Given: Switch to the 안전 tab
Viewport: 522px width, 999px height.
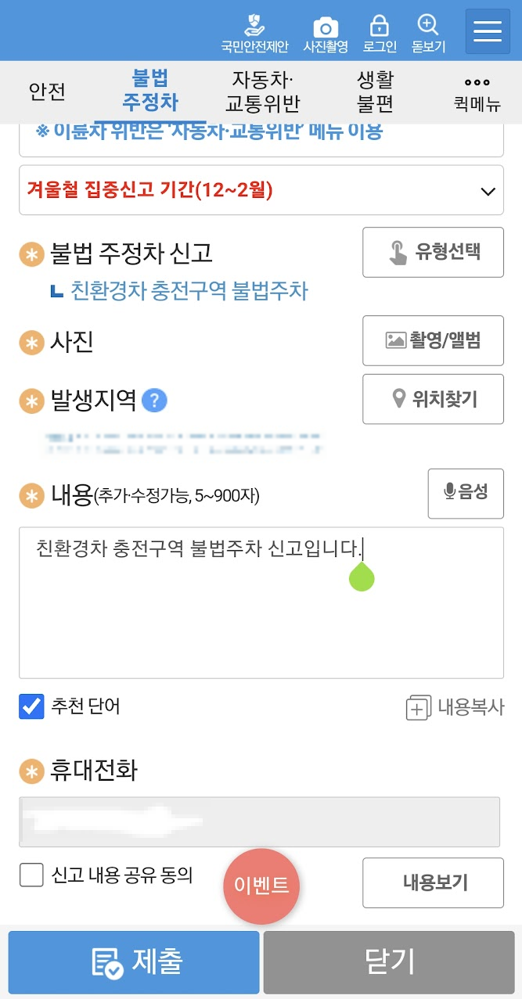Looking at the screenshot, I should pos(49,91).
